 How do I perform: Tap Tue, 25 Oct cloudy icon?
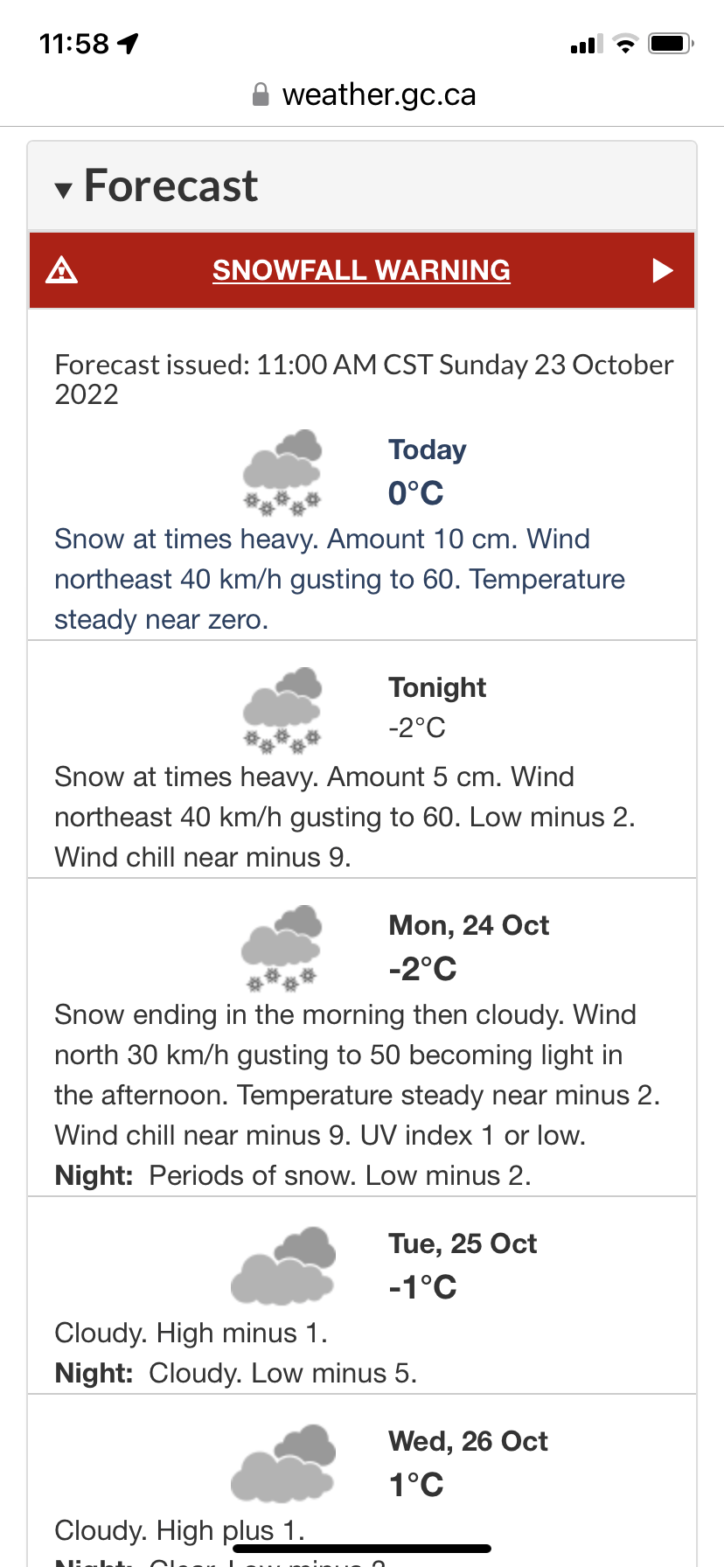(283, 1265)
